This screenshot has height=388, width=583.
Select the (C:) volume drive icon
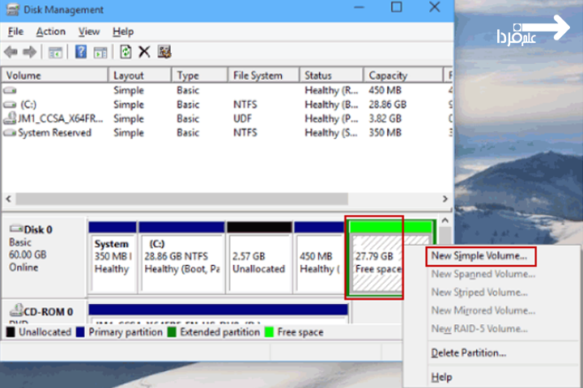(x=10, y=105)
